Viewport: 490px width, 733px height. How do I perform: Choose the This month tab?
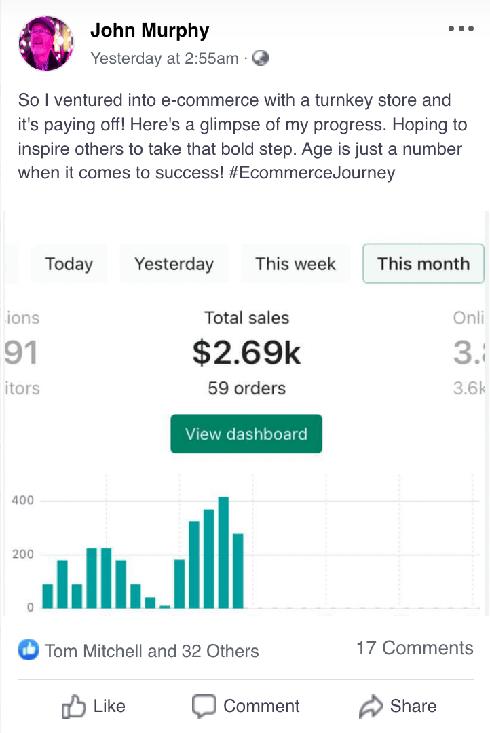point(423,264)
